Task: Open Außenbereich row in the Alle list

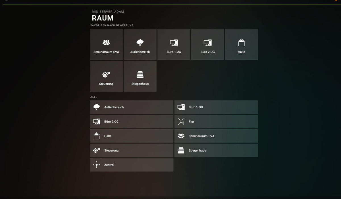Action: (132, 107)
